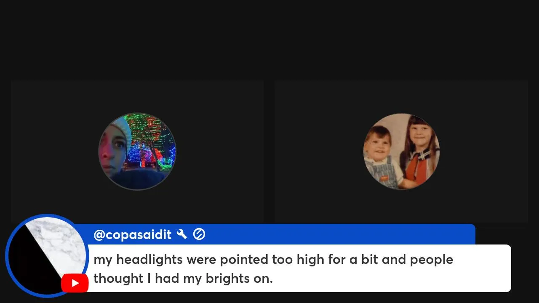Click the YouTube logo badge

[x=75, y=283]
